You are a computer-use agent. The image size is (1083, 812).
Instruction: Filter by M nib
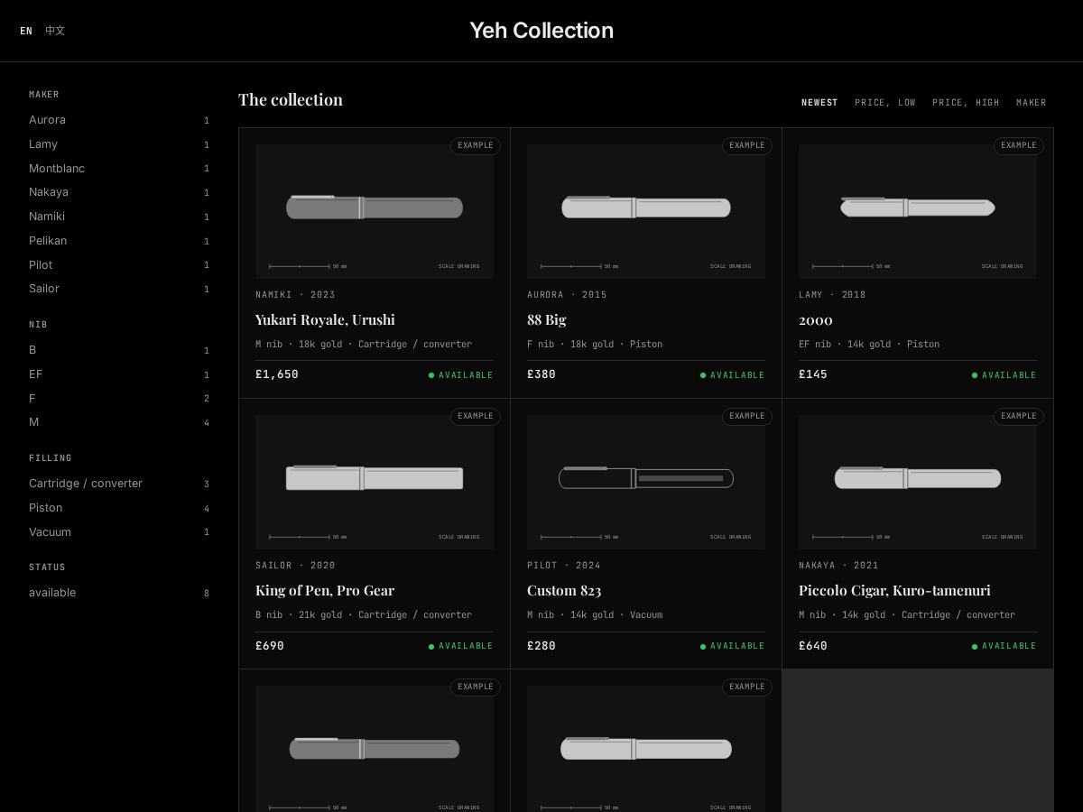pos(119,422)
